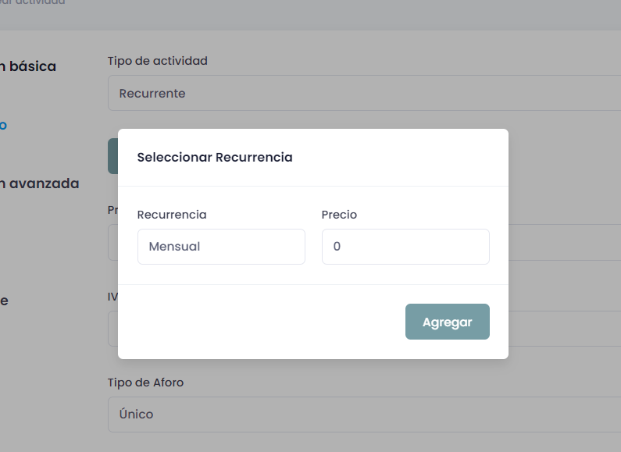
Task: Select the sidebar item ending in 'e'
Action: [4, 301]
